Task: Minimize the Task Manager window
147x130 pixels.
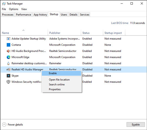Action: coord(122,4)
